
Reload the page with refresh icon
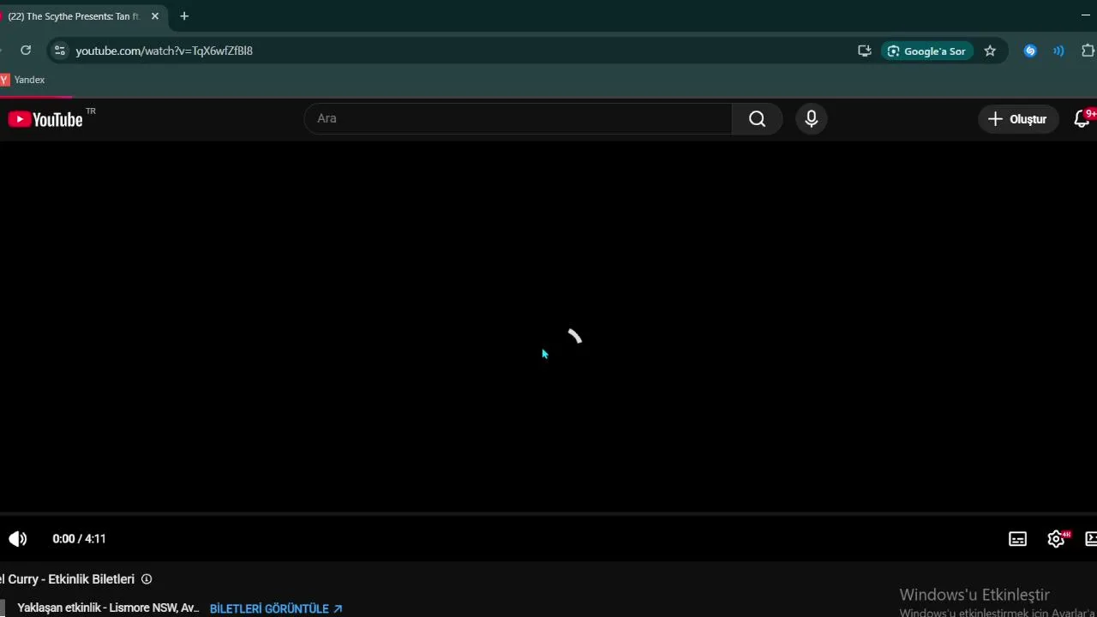[26, 51]
